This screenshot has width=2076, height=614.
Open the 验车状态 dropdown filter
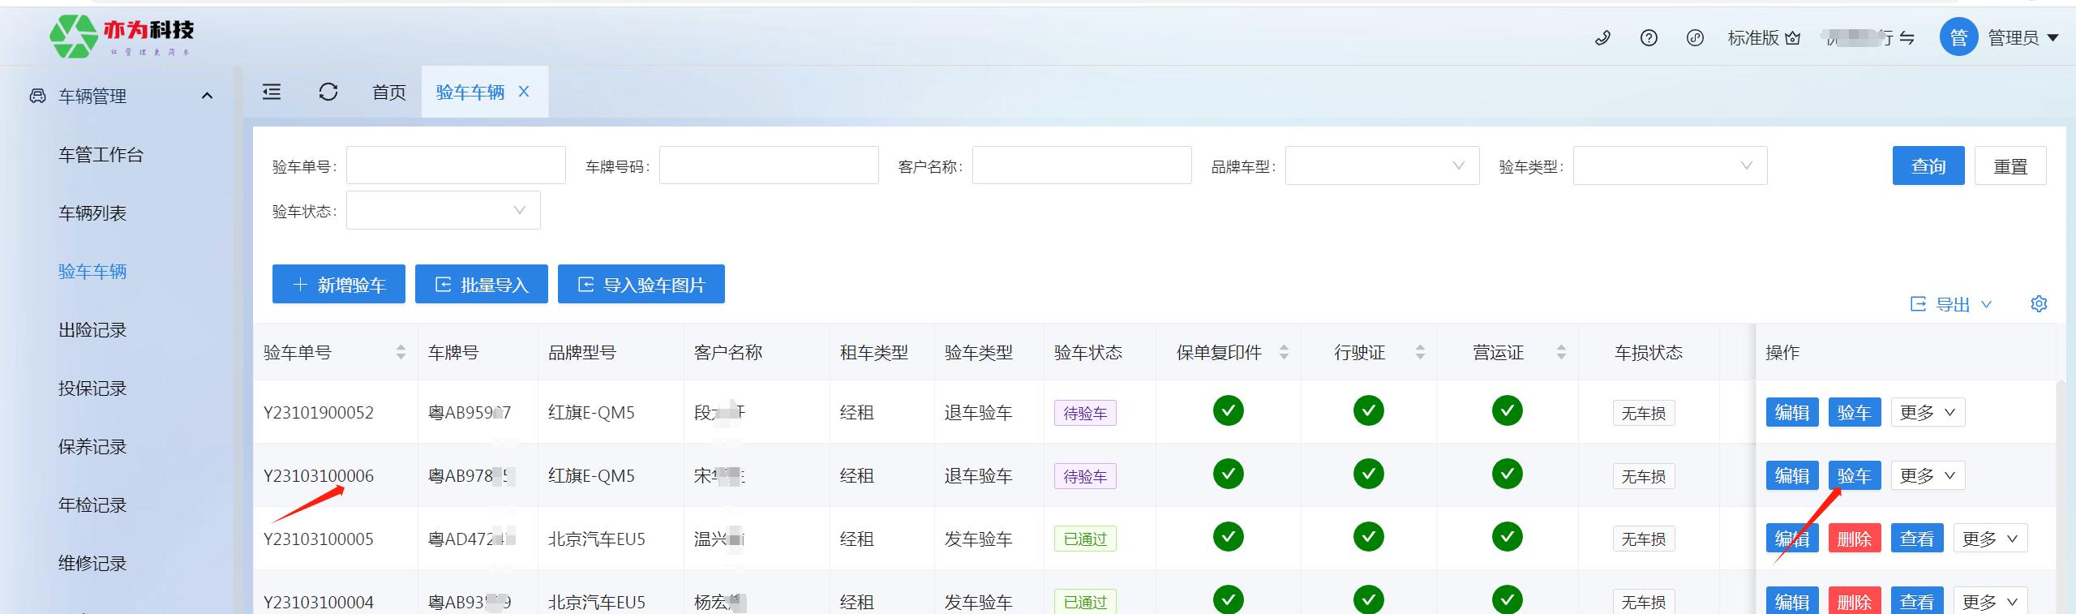coord(443,210)
